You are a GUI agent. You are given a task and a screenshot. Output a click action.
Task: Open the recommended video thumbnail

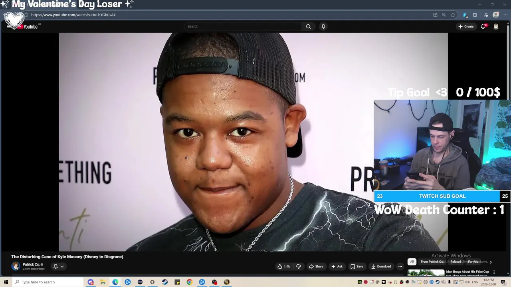tap(426, 273)
